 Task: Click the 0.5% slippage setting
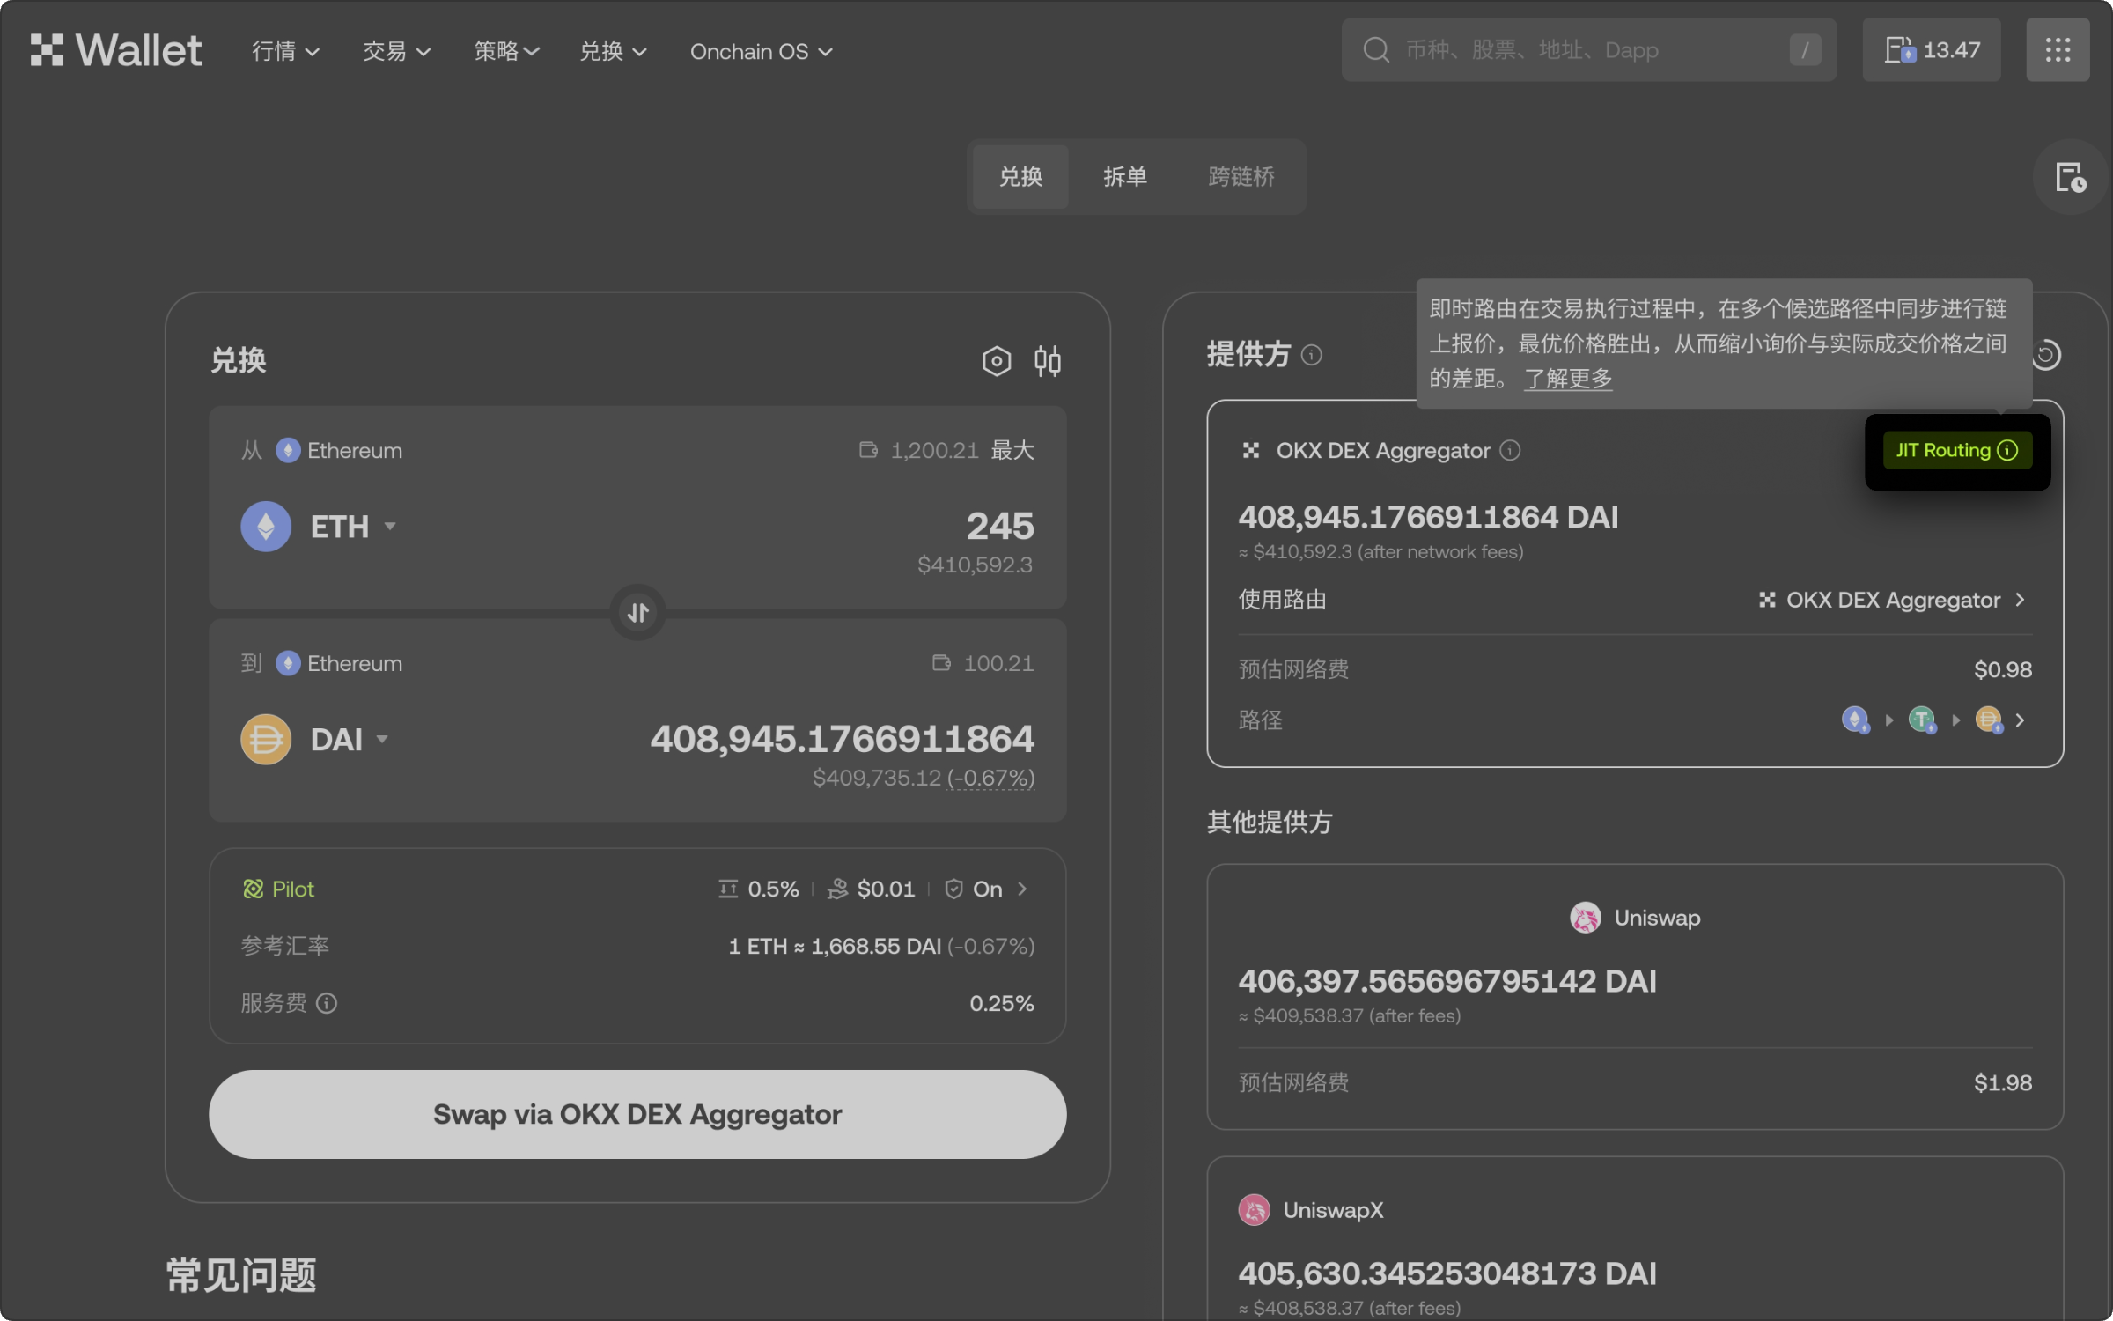pos(758,889)
